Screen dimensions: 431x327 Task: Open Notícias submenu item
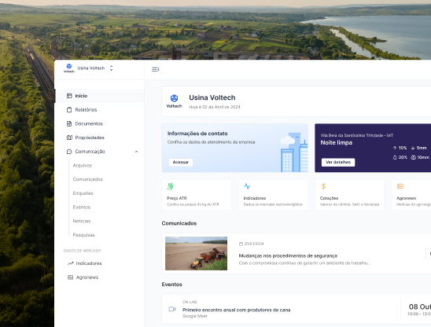point(82,221)
